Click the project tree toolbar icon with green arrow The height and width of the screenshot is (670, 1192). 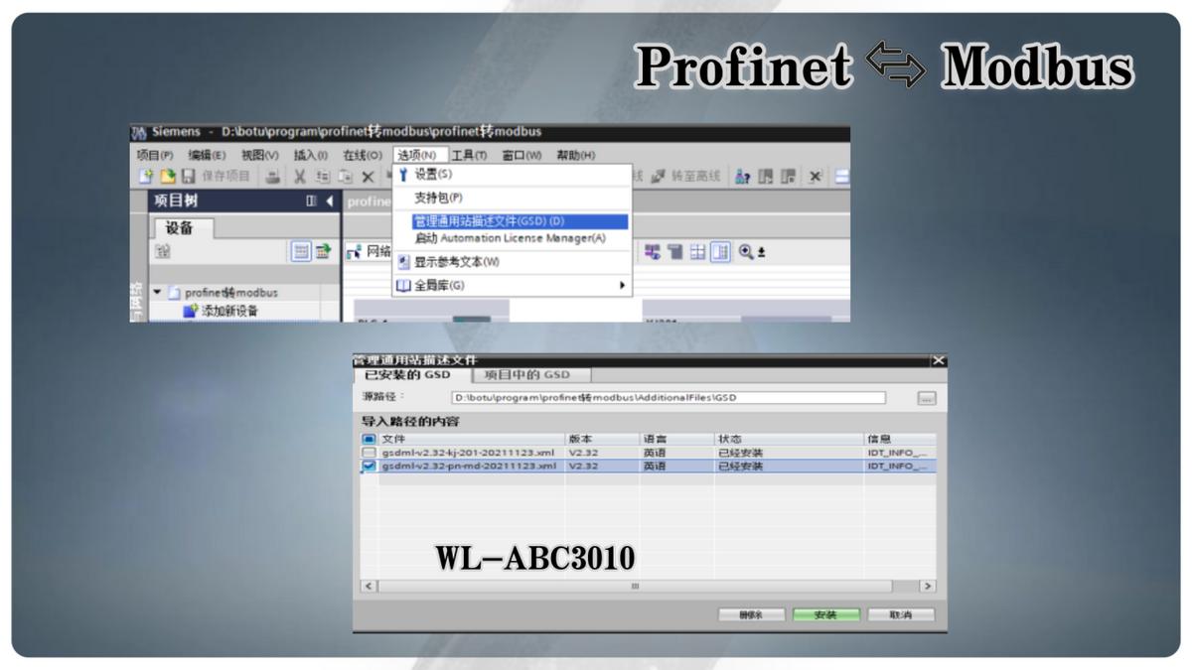pos(324,252)
